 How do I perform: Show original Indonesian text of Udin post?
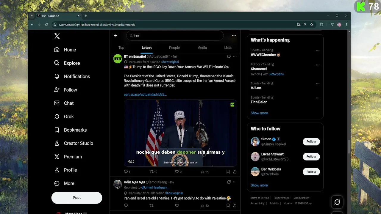[174, 193]
